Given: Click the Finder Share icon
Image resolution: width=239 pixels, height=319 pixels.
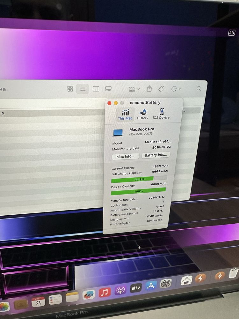Looking at the screenshot, I should (x=149, y=88).
